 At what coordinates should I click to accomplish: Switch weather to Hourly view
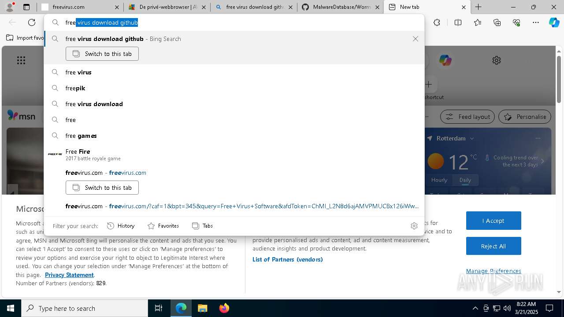439,180
